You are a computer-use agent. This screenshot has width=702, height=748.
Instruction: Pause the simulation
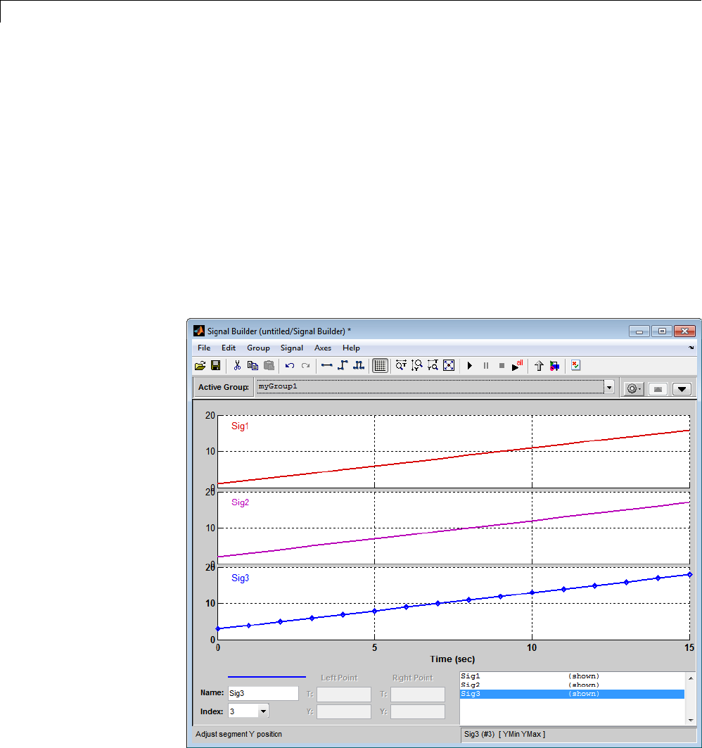point(486,366)
